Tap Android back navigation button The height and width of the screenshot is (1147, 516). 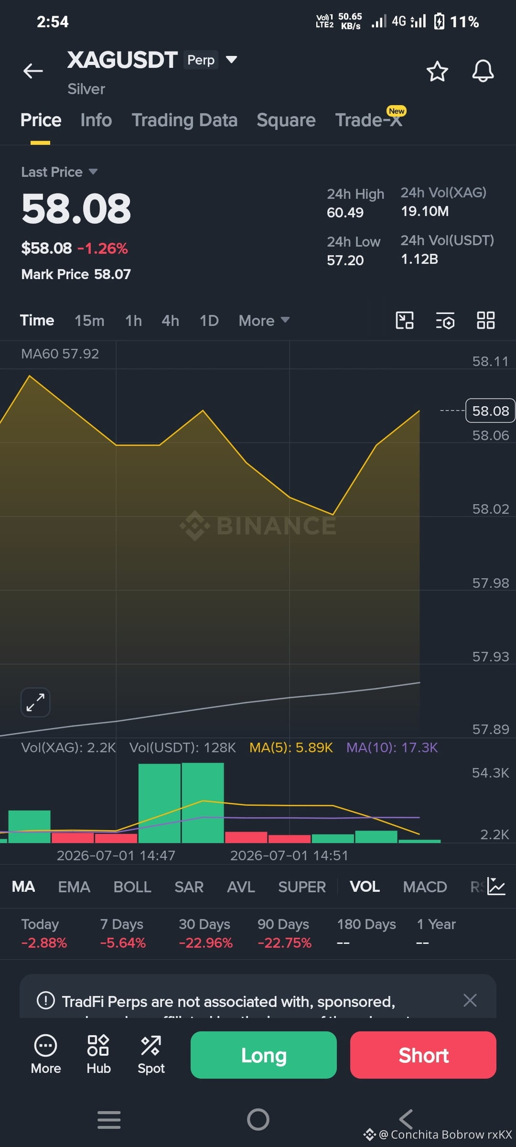point(406,1119)
